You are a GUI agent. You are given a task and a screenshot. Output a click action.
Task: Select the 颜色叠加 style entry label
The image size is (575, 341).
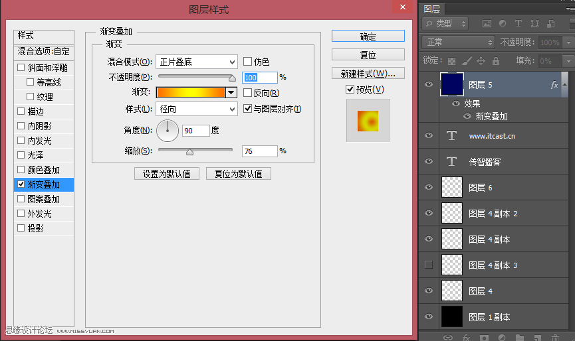[x=44, y=170]
